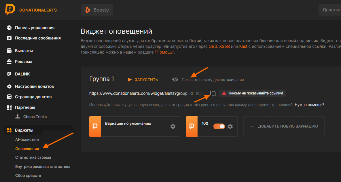This screenshot has height=182, width=341.
Task: Click the DonationAlerts logo icon
Action: [10, 9]
